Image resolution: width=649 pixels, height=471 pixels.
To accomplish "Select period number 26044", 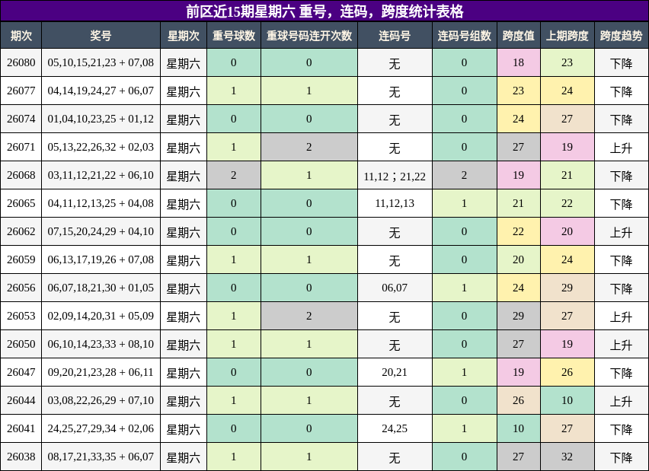I will 21,400.
